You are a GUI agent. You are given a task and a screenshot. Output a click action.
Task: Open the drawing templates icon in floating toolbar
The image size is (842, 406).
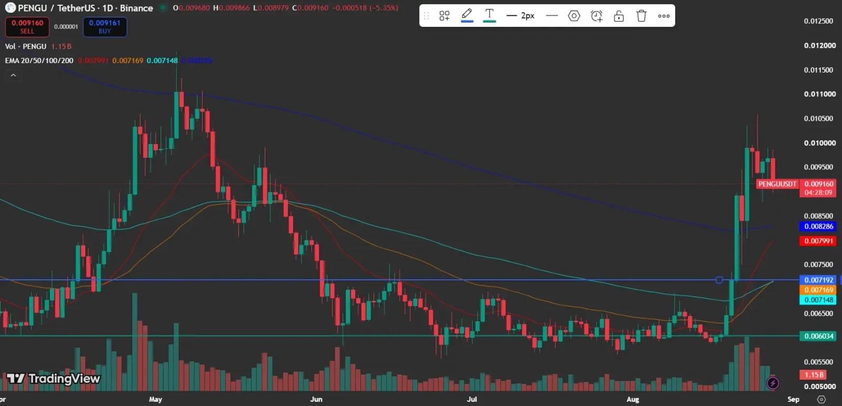pyautogui.click(x=445, y=16)
